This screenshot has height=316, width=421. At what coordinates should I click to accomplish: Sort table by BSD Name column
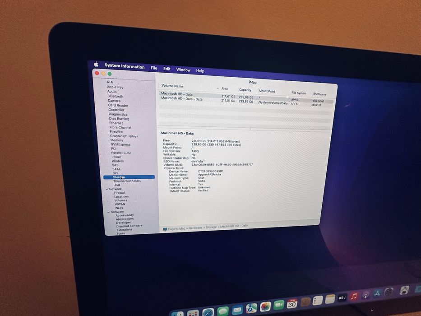pos(320,94)
